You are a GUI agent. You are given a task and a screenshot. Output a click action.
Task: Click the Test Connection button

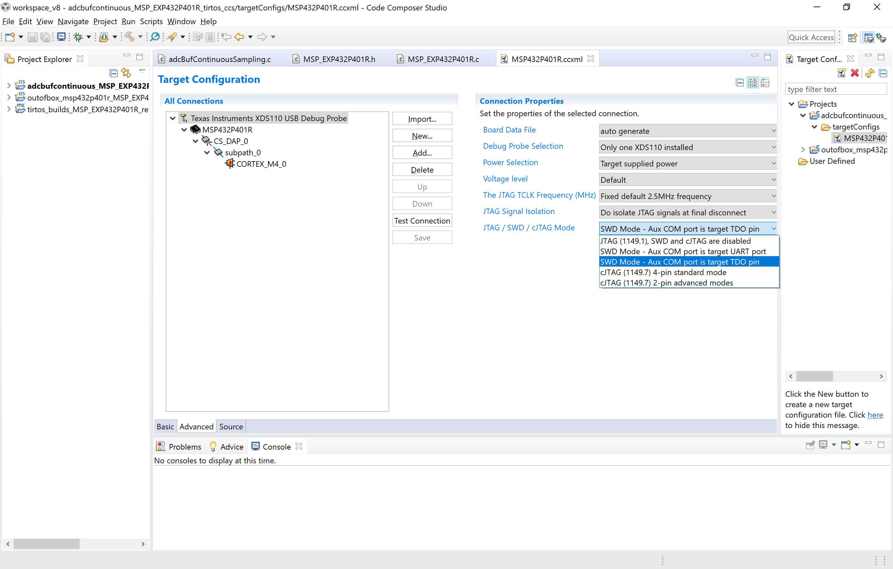[422, 221]
